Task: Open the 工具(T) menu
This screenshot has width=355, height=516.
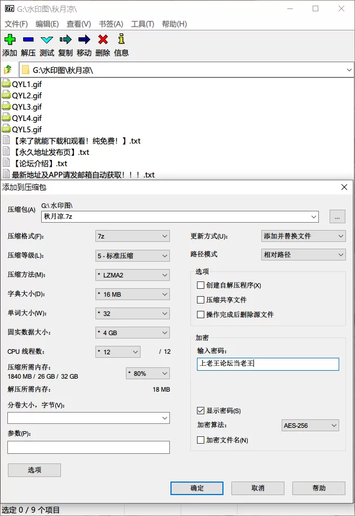Action: [142, 24]
